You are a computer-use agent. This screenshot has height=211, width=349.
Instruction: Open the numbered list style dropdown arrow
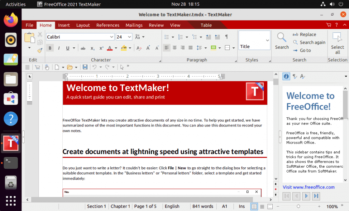point(187,37)
